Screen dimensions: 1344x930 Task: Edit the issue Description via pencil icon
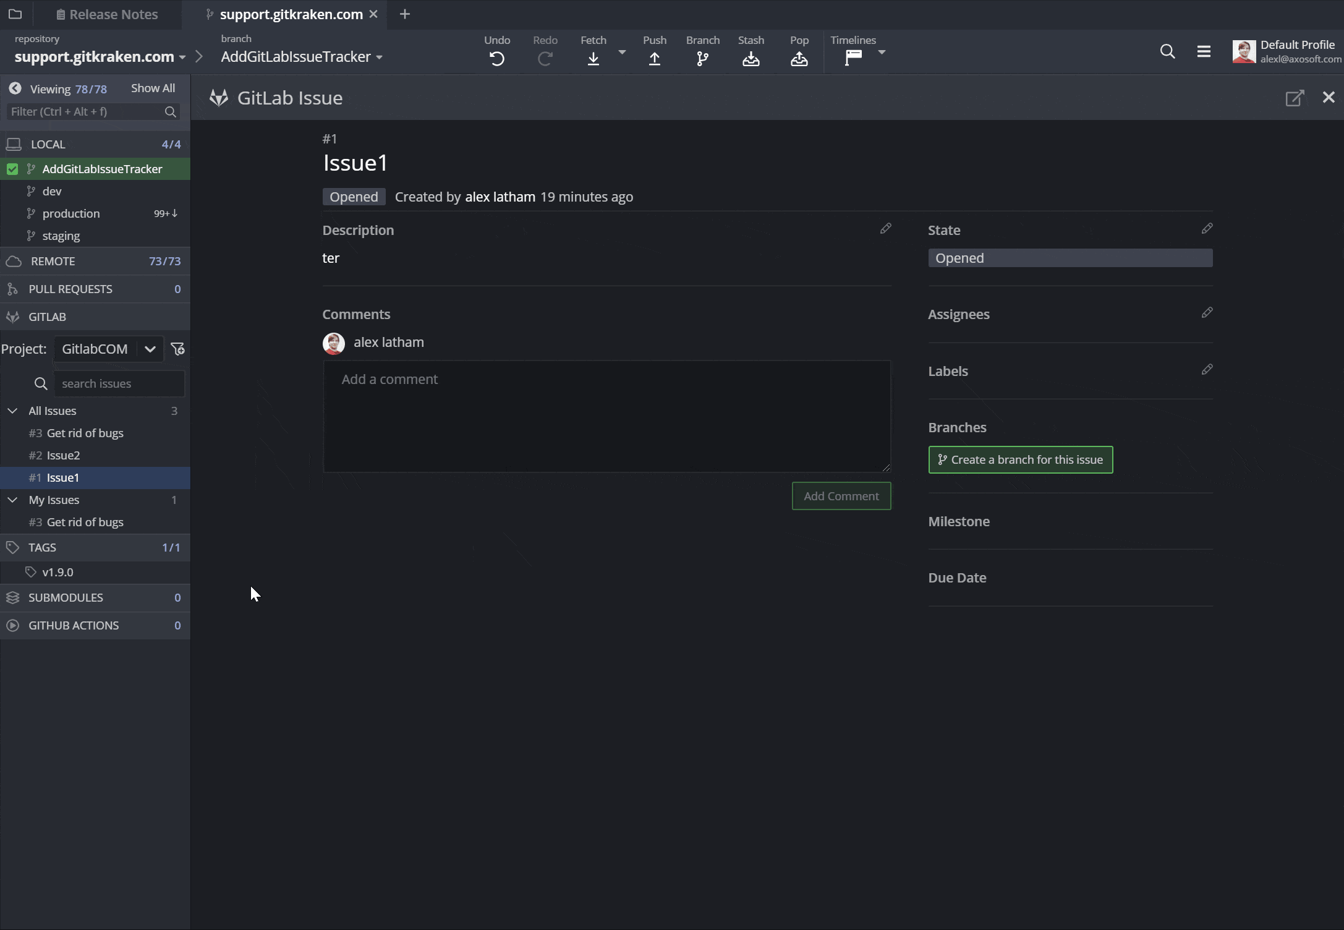click(886, 228)
